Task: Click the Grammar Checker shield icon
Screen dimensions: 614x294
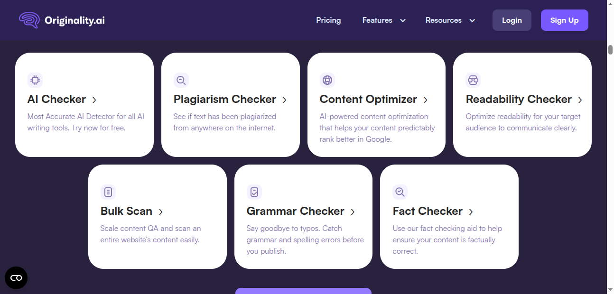Action: [254, 192]
